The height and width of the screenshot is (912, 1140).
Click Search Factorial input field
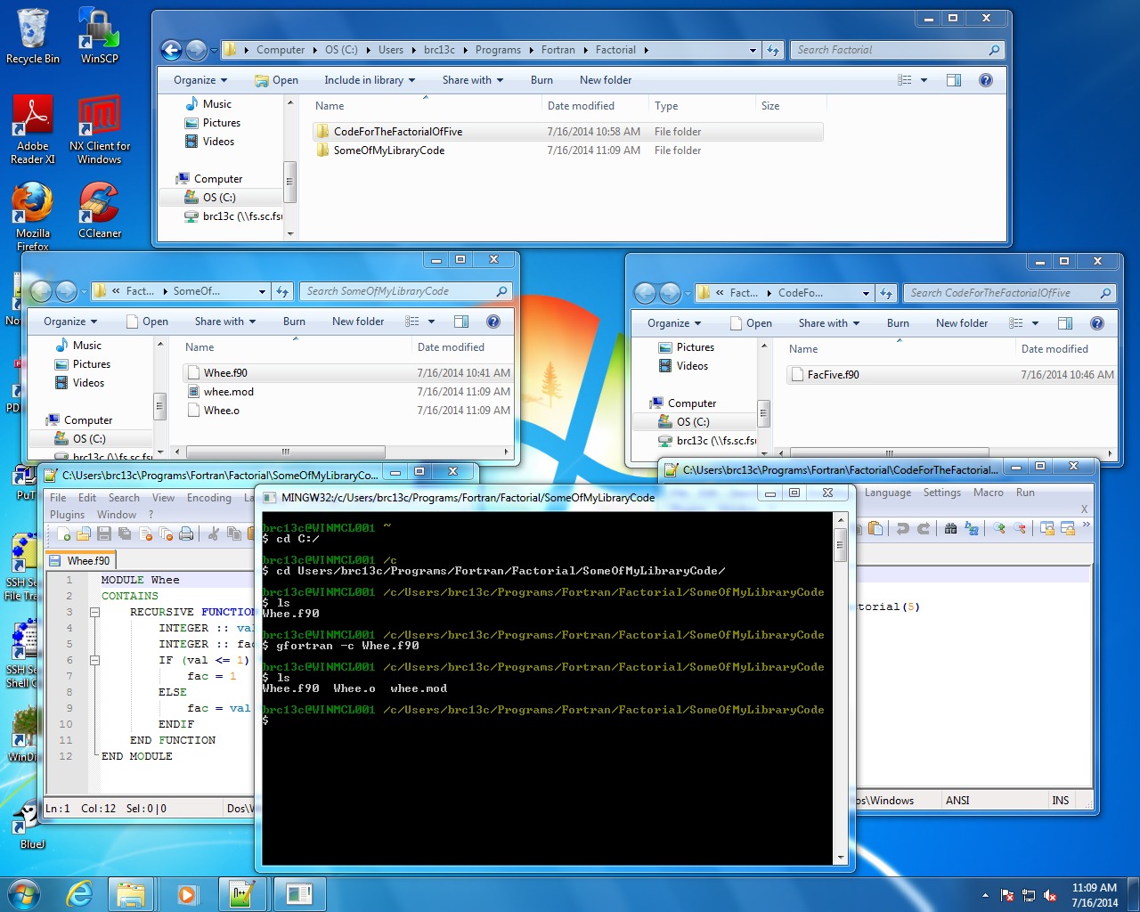[898, 50]
